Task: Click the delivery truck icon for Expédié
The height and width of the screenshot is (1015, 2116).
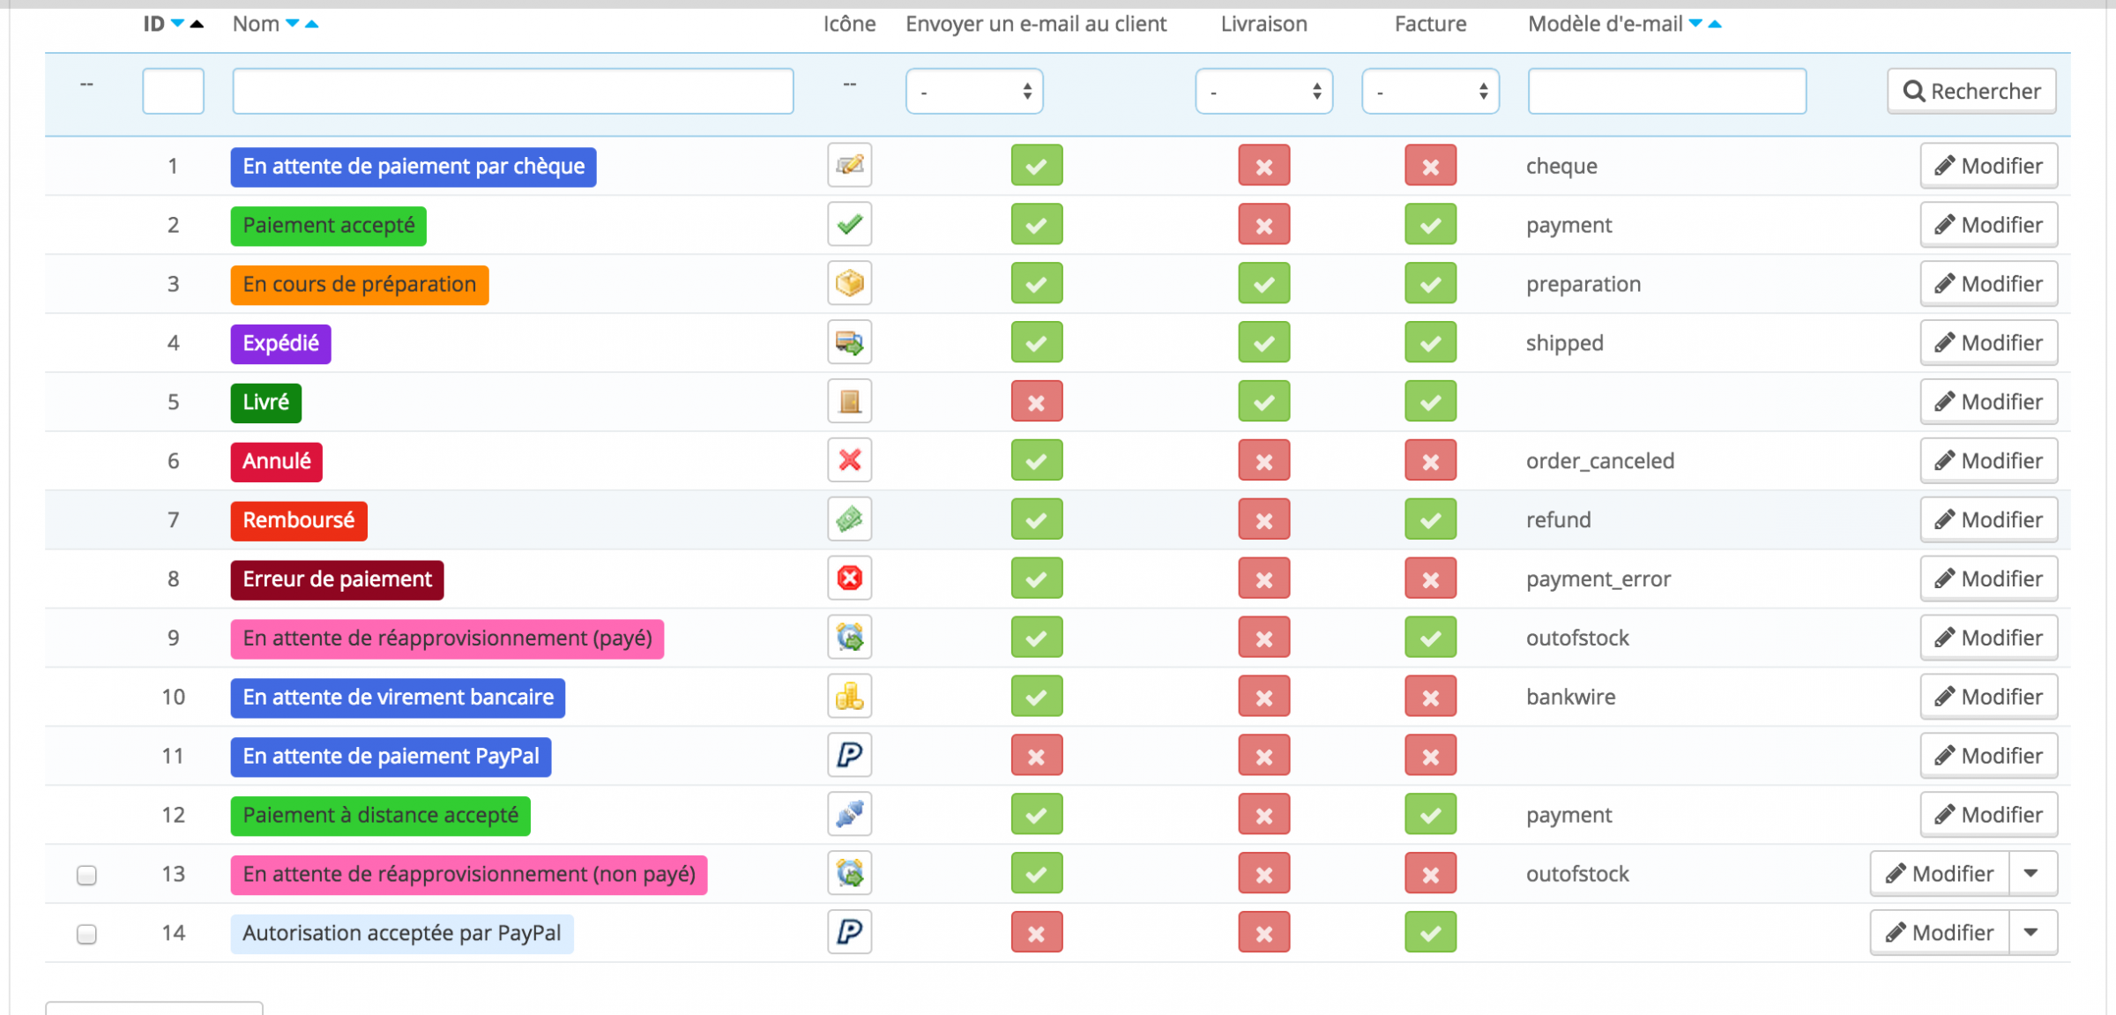Action: (849, 343)
